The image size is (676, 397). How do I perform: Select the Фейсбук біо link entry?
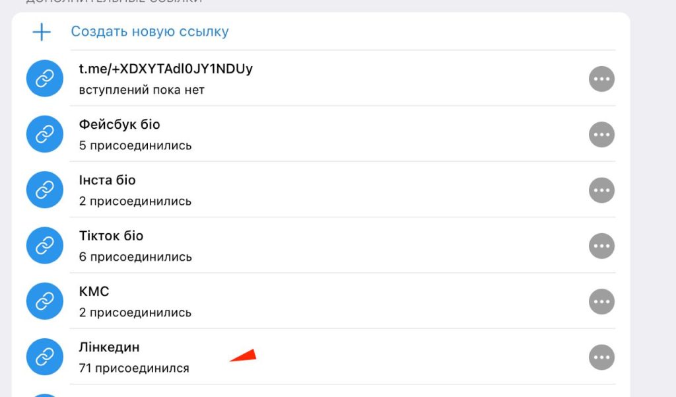click(321, 134)
